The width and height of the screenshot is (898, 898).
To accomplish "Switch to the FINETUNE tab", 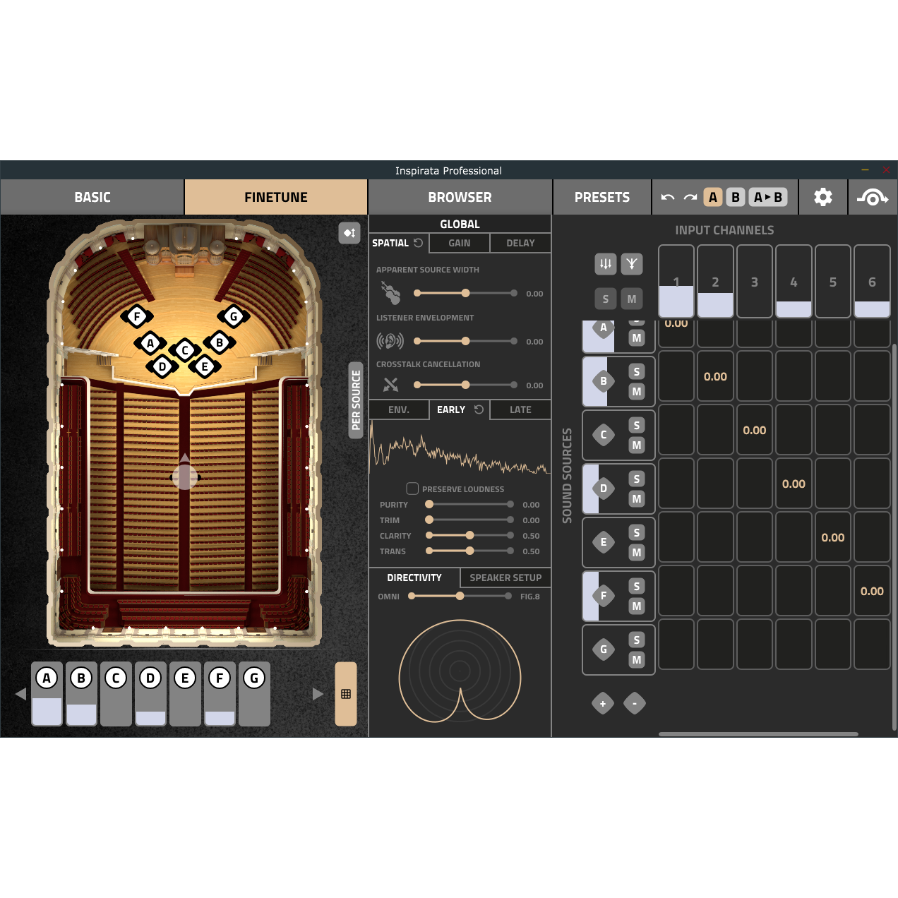I will [x=275, y=197].
